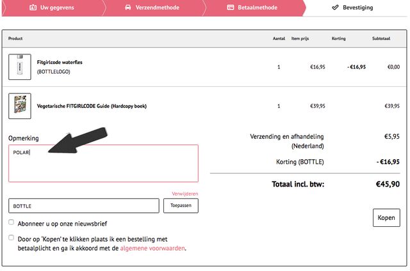Viewport: 410px width, 271px height.
Task: Click the Verwijderen link
Action: click(x=184, y=193)
